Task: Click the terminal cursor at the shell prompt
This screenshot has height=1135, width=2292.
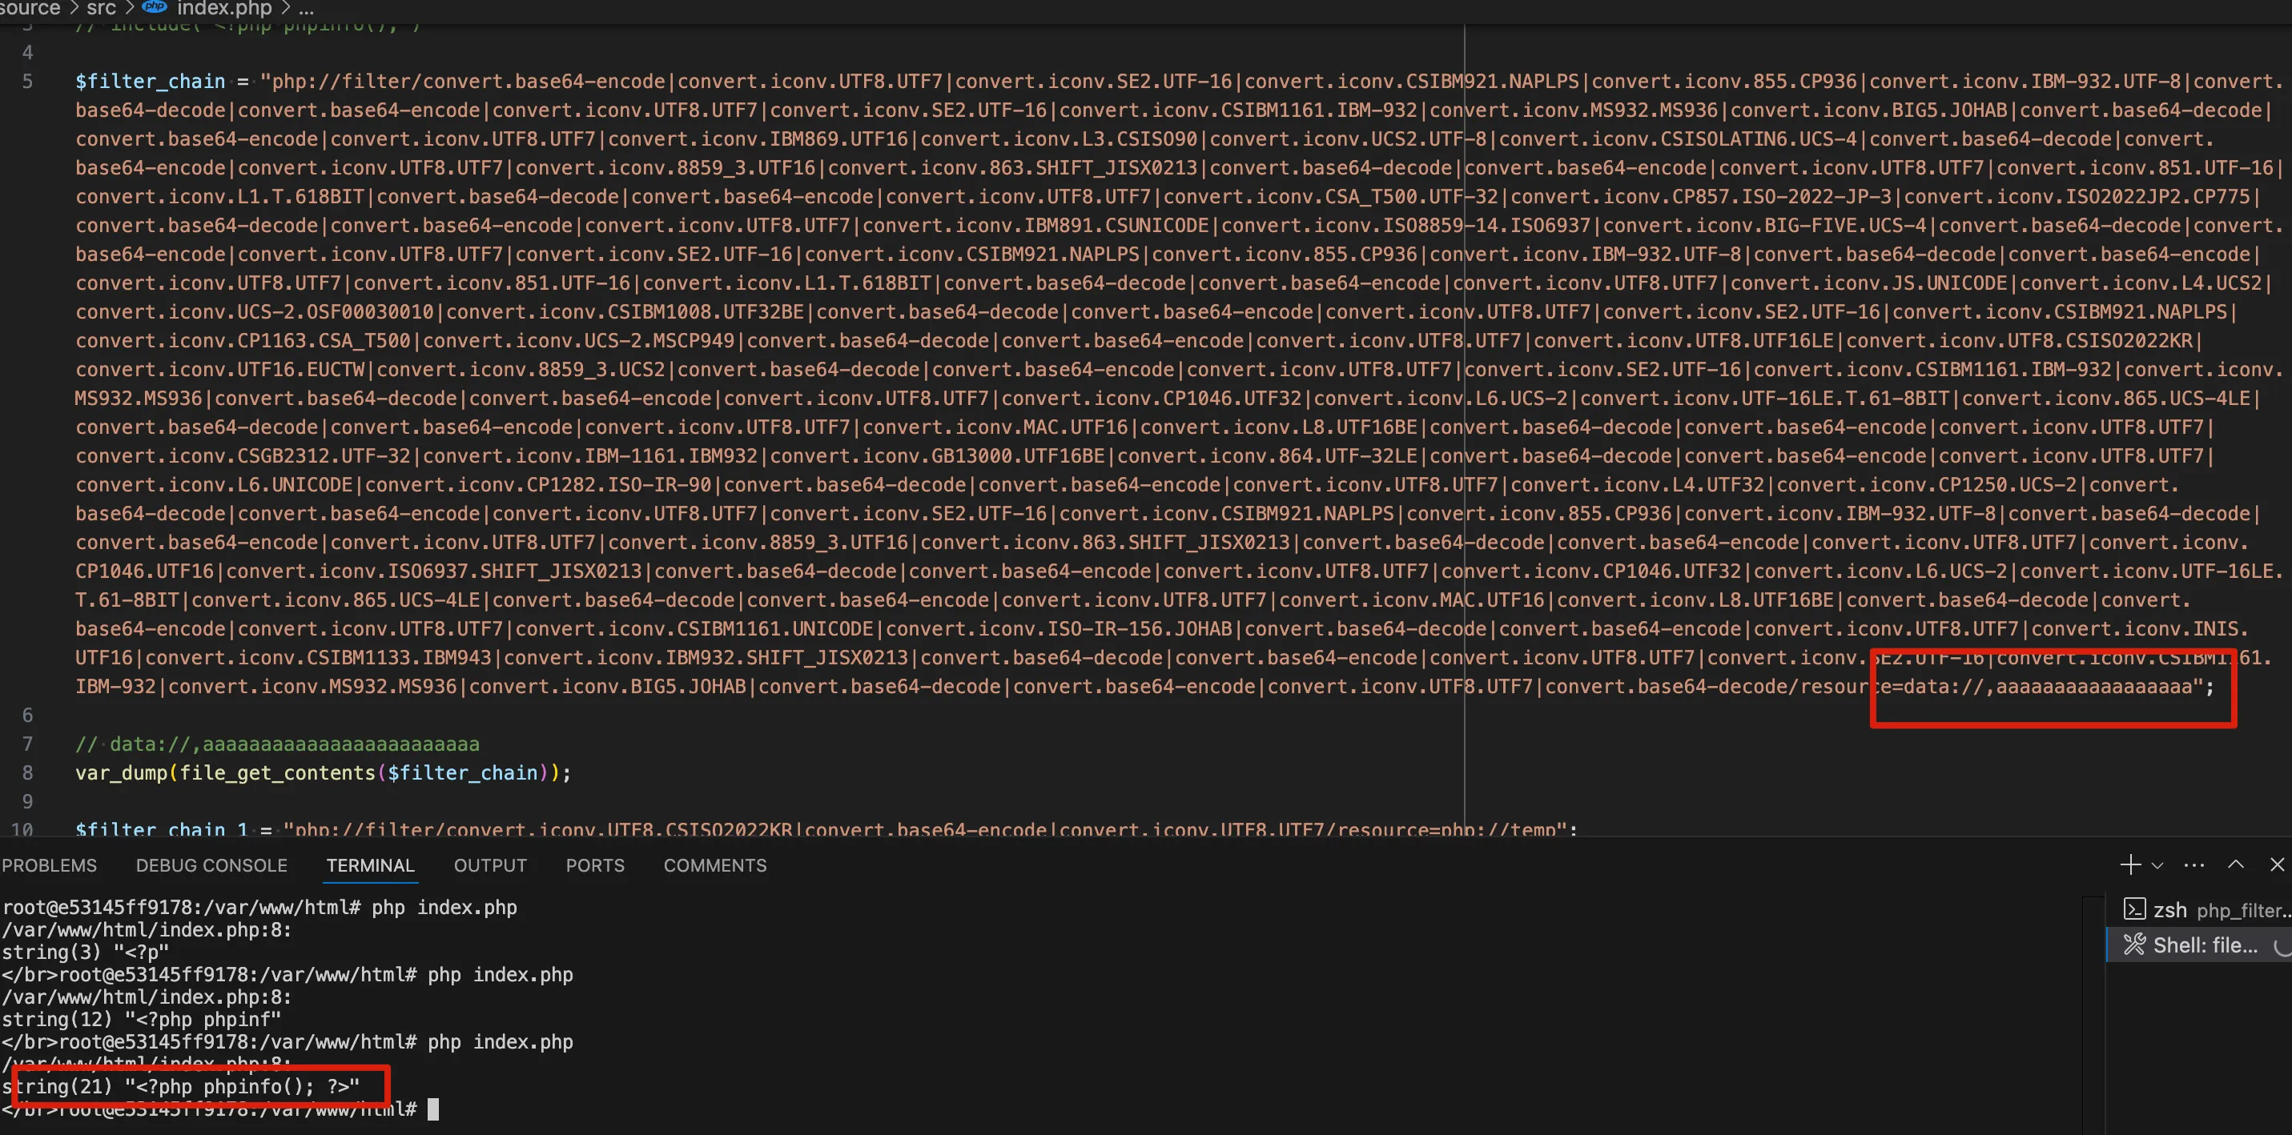Action: [433, 1109]
